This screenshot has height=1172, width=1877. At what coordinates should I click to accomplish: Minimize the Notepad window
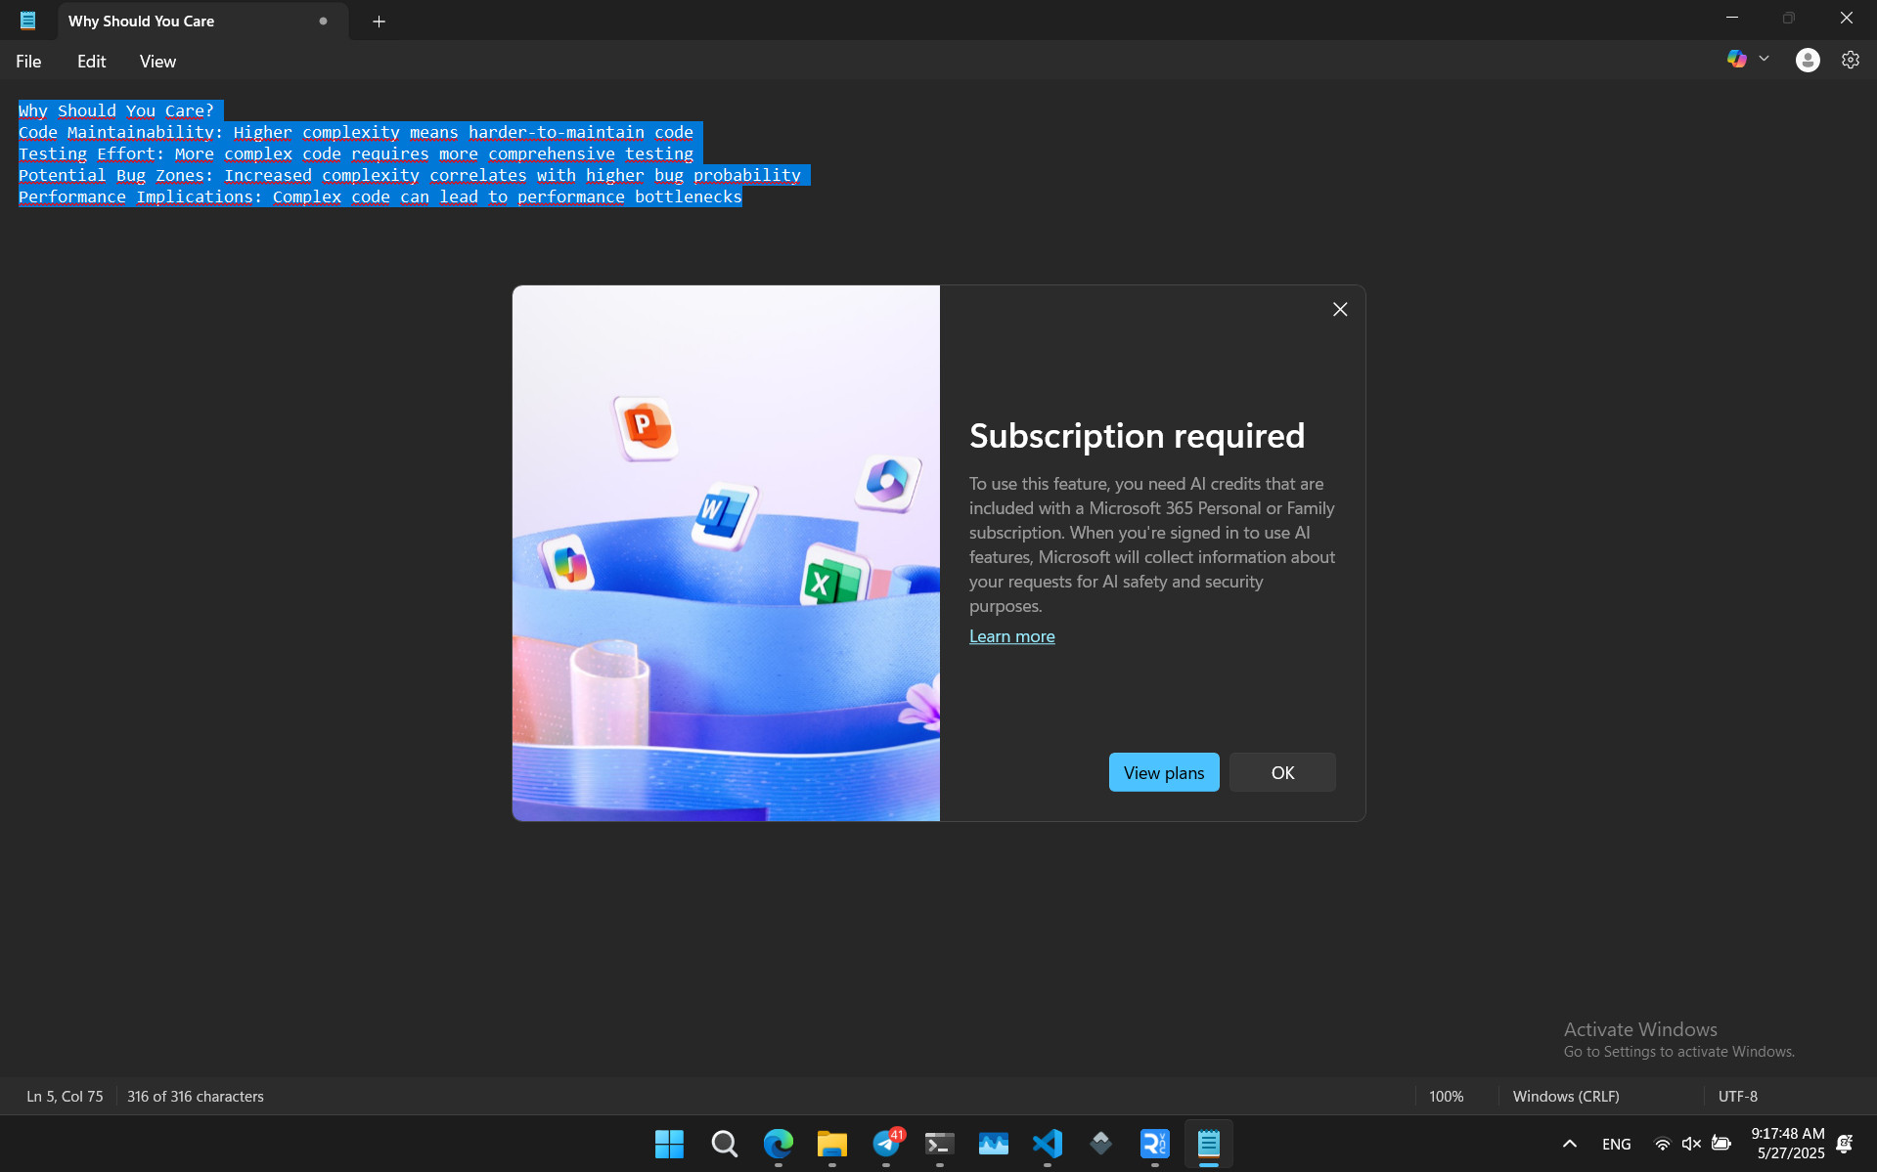[x=1732, y=18]
